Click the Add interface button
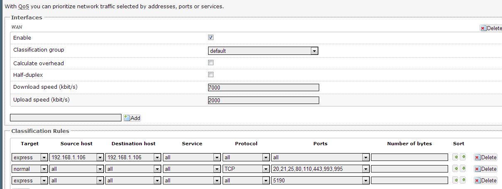Image resolution: width=502 pixels, height=189 pixels. click(x=132, y=118)
